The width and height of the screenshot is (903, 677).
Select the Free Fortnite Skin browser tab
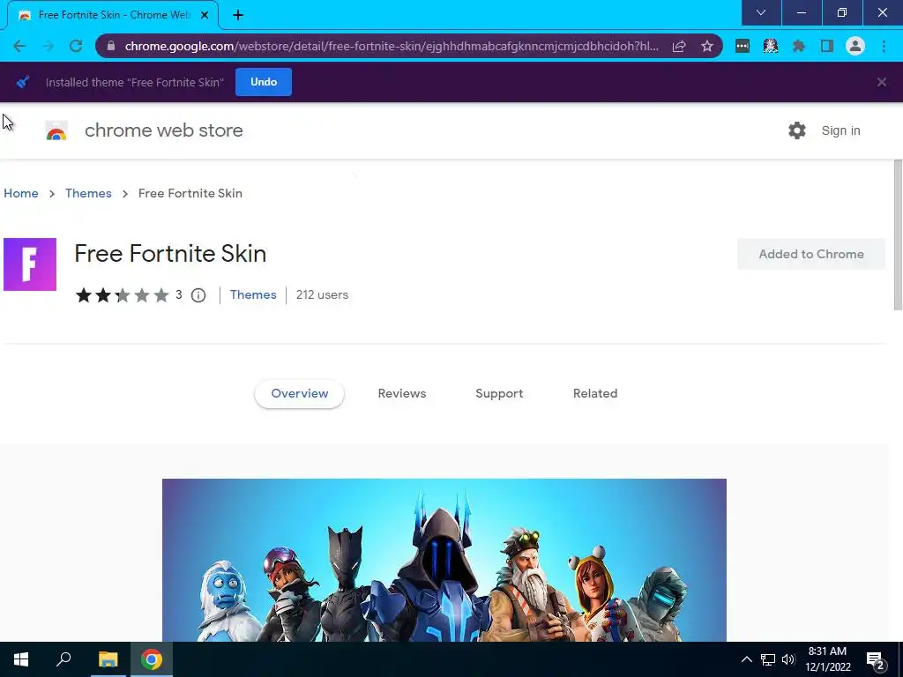click(113, 15)
